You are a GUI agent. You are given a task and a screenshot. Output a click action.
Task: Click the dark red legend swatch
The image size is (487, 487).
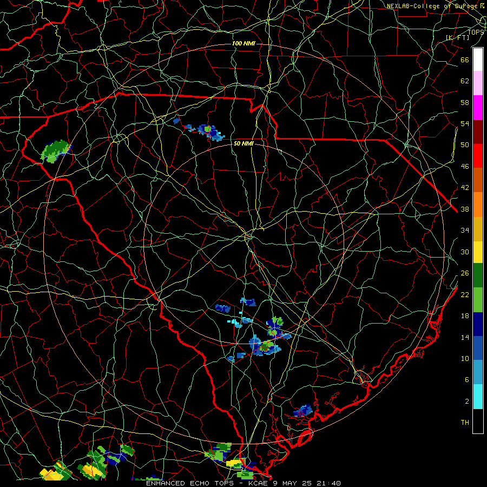478,132
